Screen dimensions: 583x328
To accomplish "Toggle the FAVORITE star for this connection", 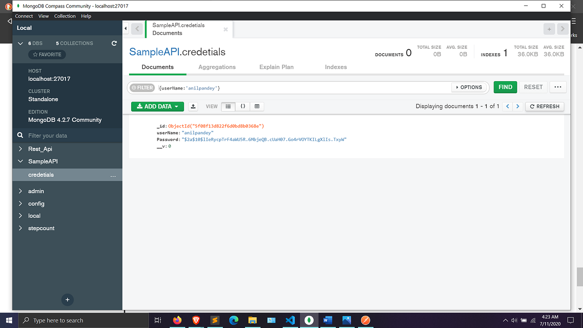I will point(47,54).
